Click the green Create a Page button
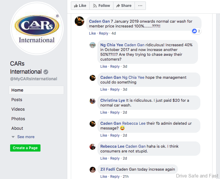Screen dimensions: 220x179 [x=25, y=148]
